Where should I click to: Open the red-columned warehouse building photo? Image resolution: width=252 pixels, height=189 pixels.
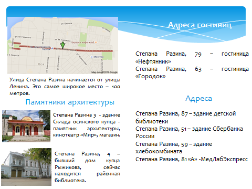(x=26, y=126)
